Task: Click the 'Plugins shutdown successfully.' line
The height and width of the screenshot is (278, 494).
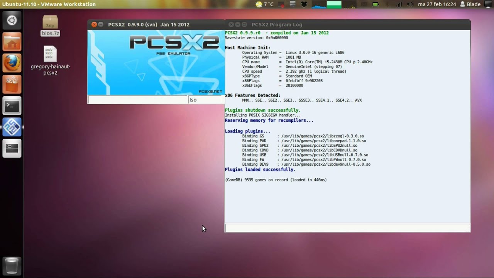Action: (x=263, y=110)
